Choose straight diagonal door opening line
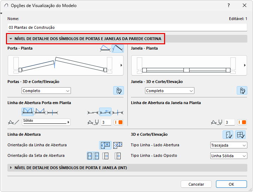The width and height of the screenshot is (253, 192). click(x=40, y=112)
